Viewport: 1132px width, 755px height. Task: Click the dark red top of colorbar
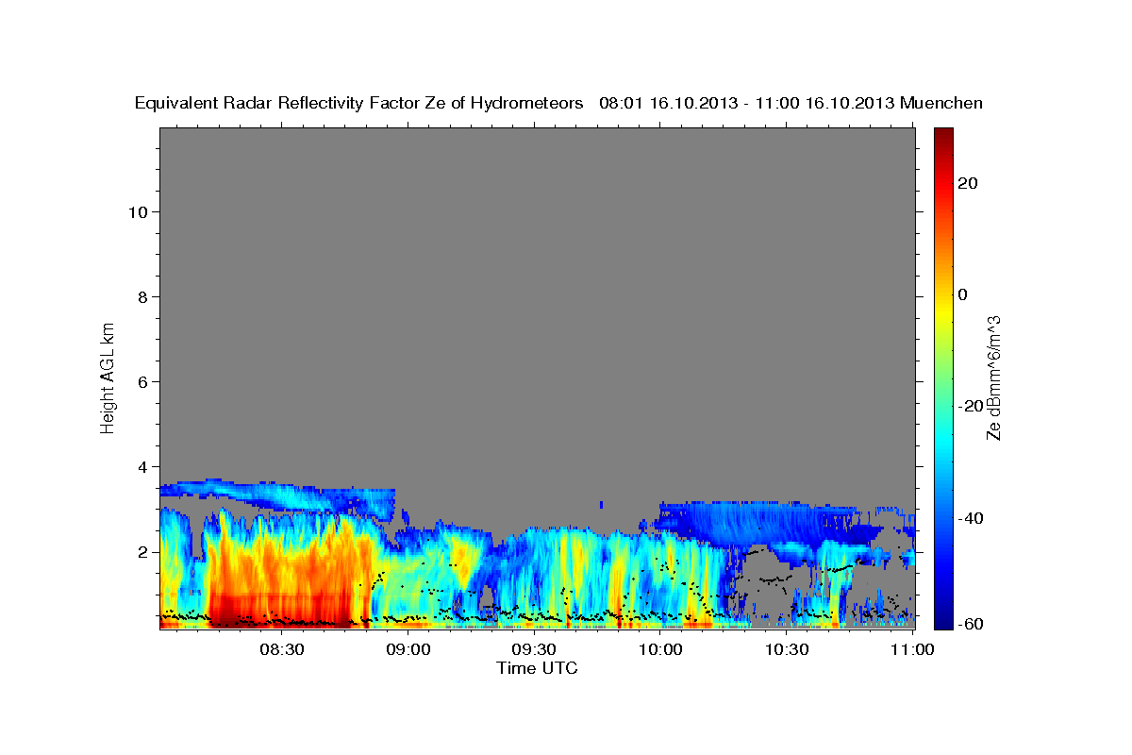(x=942, y=138)
